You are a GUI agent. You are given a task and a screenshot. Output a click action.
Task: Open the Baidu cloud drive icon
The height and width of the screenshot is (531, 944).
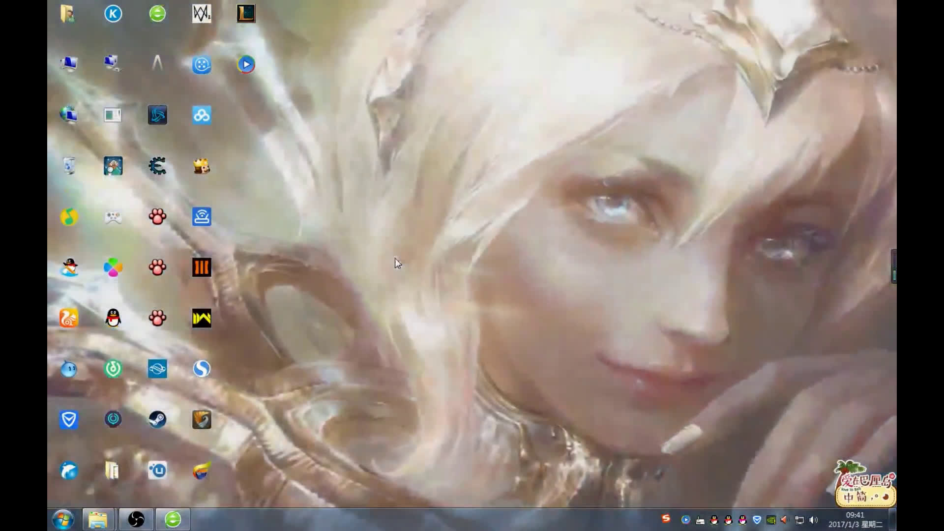pyautogui.click(x=202, y=115)
